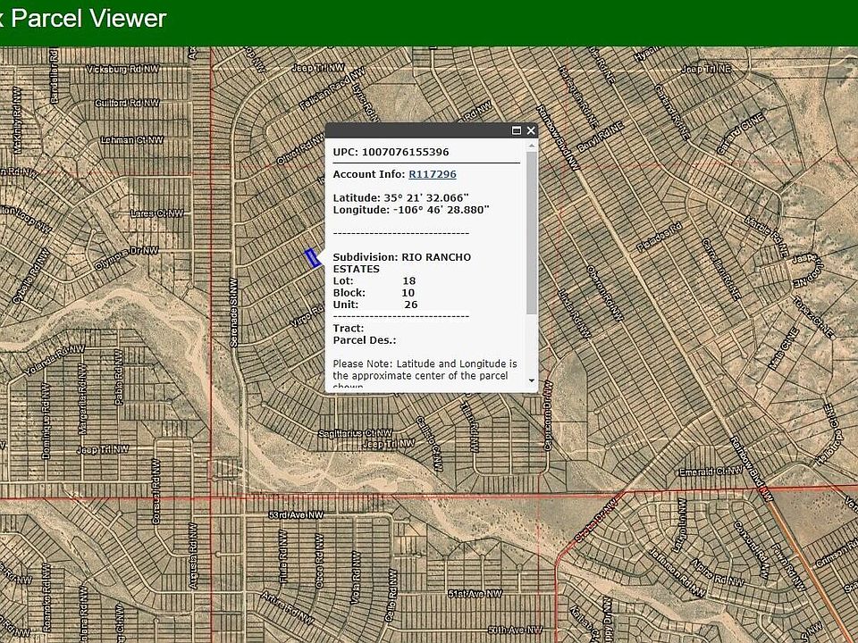This screenshot has width=858, height=643.
Task: Close the parcel info popup
Action: [531, 130]
